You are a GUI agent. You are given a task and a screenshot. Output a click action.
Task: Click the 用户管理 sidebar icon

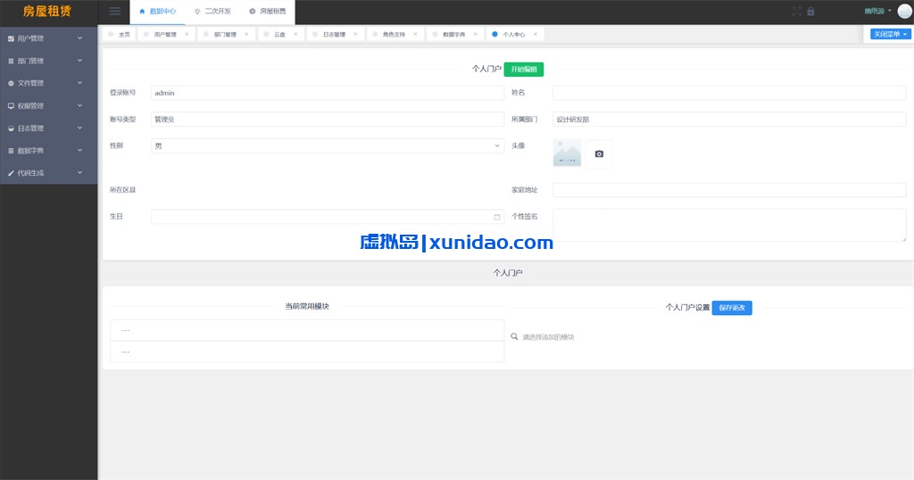click(11, 38)
